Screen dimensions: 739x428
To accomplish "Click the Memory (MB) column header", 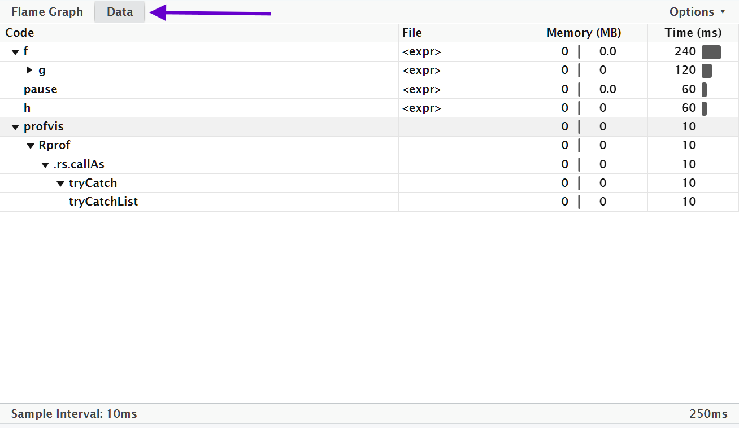I will (x=584, y=33).
